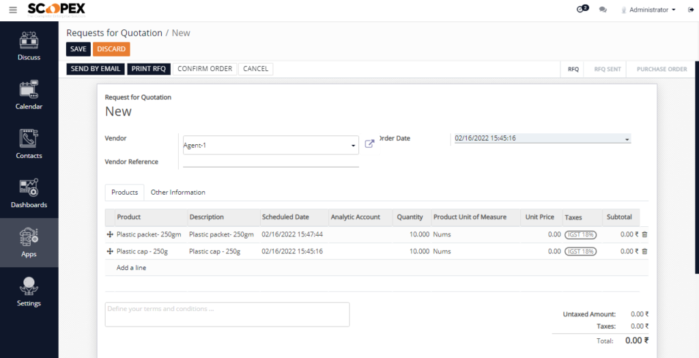Delete the Plastic cap - 250g line
The image size is (699, 358).
644,251
